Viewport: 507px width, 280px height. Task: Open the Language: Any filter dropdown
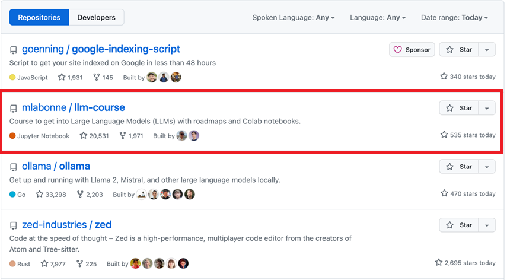tap(378, 17)
